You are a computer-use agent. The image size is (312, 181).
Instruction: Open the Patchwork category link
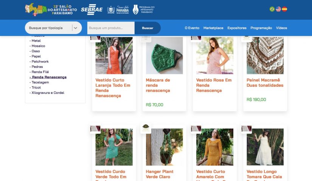coord(40,61)
